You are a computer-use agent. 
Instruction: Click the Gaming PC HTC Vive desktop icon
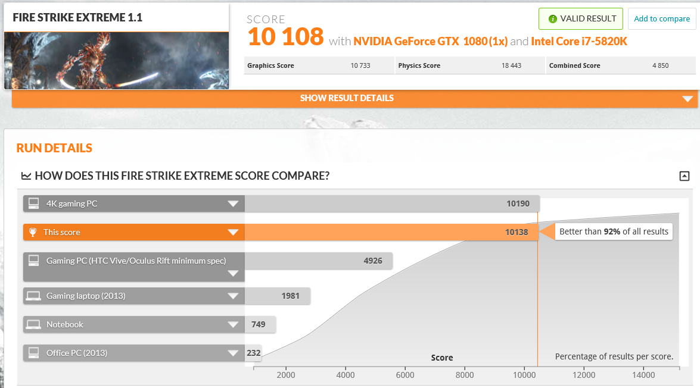(33, 261)
